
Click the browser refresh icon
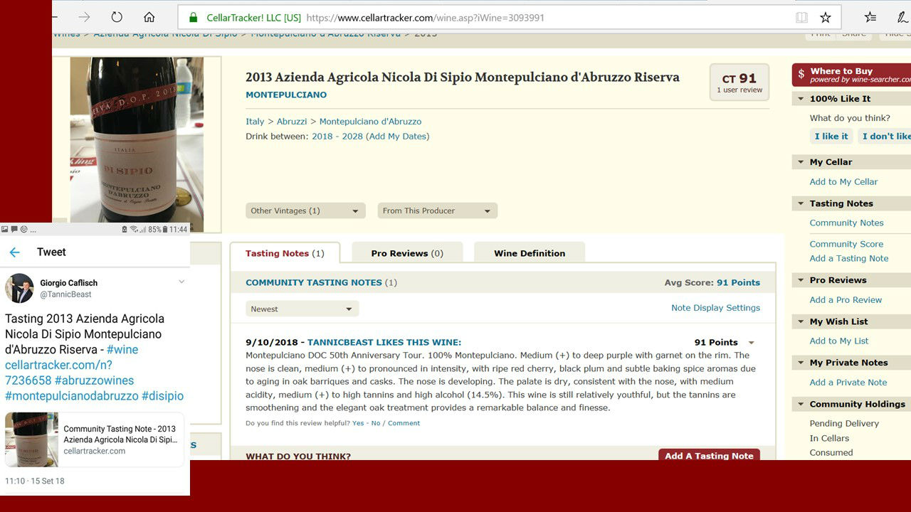pyautogui.click(x=117, y=17)
